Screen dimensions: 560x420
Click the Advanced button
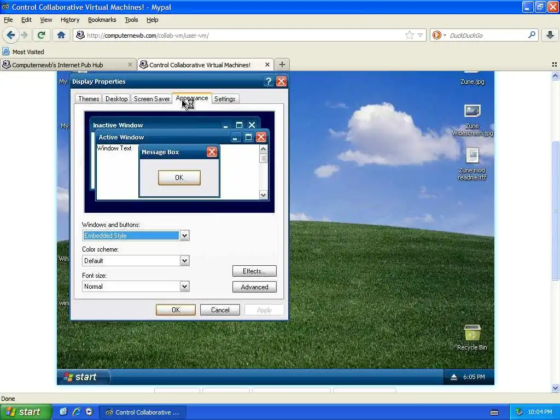(x=254, y=287)
